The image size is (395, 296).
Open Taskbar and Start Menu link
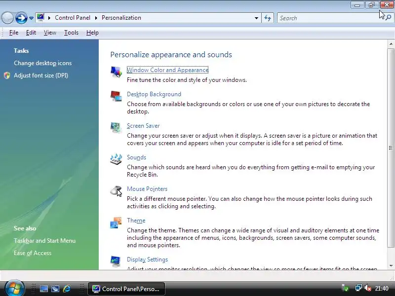click(44, 241)
